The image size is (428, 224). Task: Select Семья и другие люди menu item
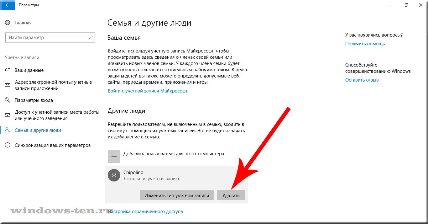click(x=38, y=130)
